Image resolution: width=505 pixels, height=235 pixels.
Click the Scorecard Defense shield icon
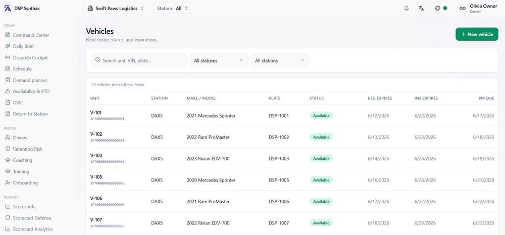pos(8,218)
